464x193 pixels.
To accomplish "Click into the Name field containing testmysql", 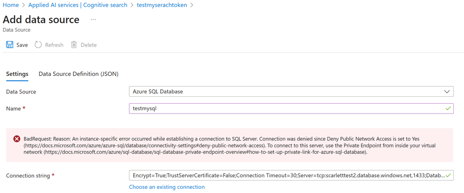I will [291, 108].
